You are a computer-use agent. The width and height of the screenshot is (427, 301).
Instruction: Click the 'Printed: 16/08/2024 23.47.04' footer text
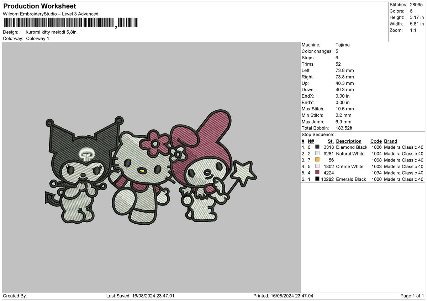(x=283, y=296)
